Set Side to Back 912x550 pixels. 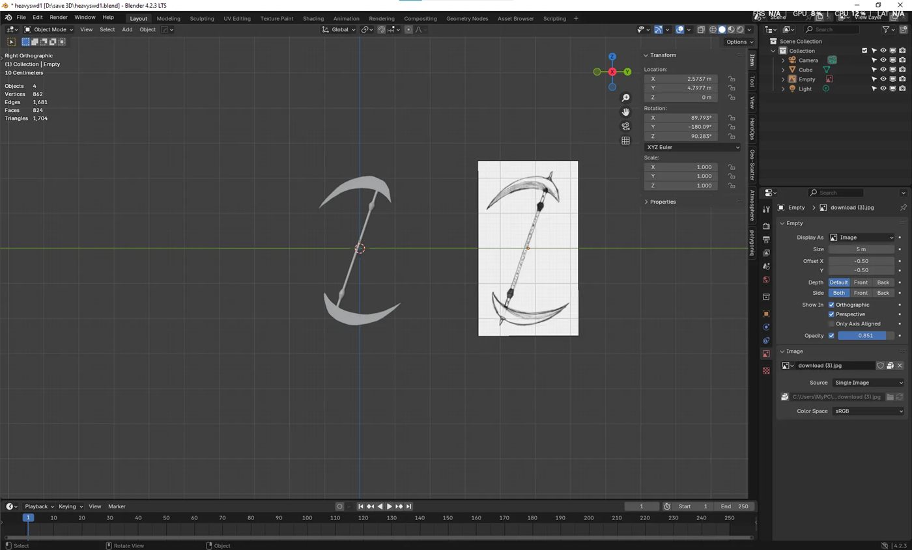click(883, 293)
